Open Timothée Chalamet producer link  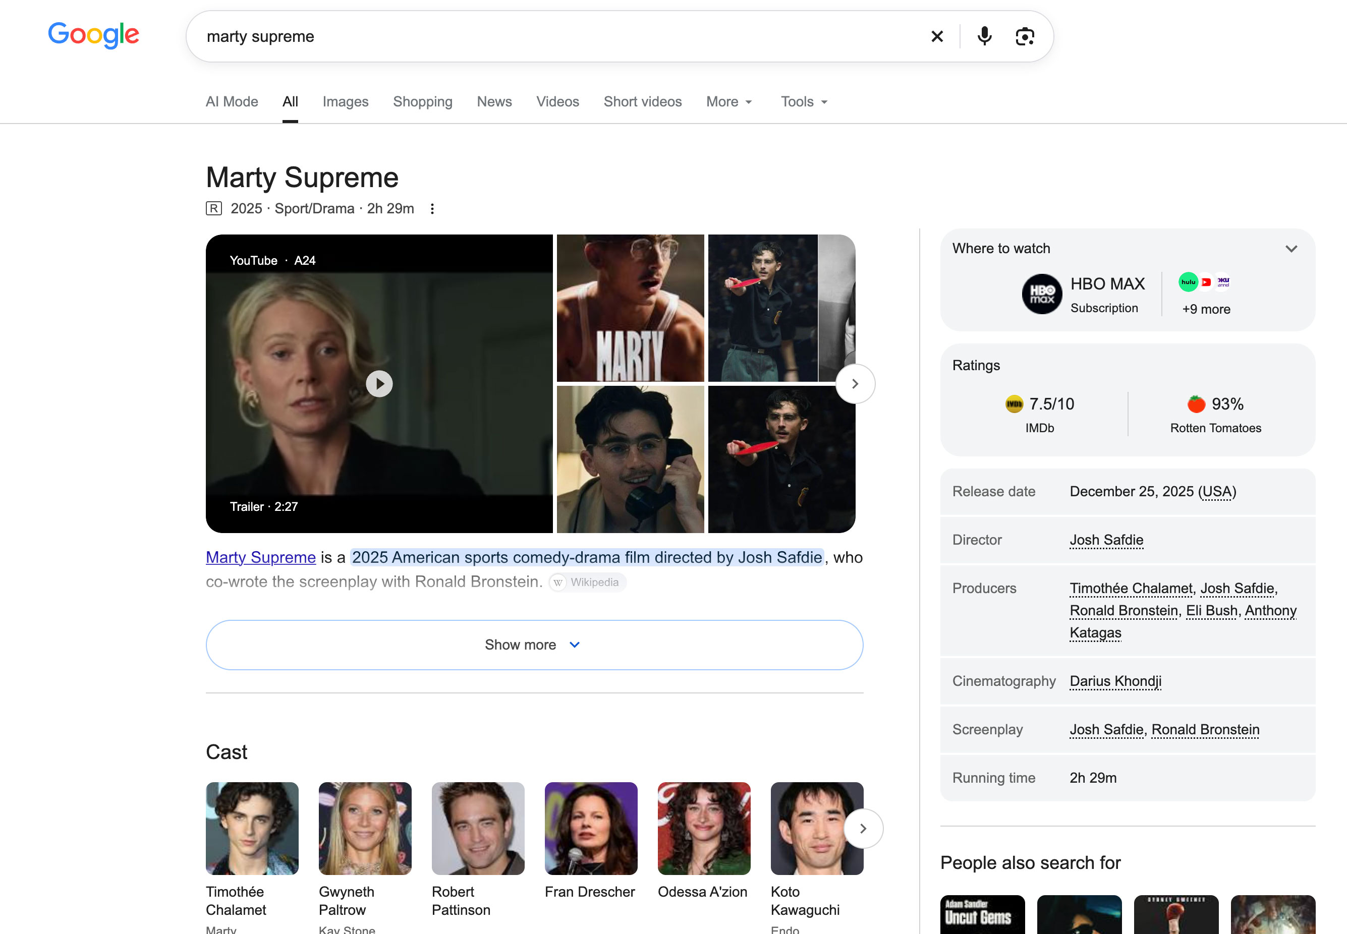click(x=1131, y=588)
